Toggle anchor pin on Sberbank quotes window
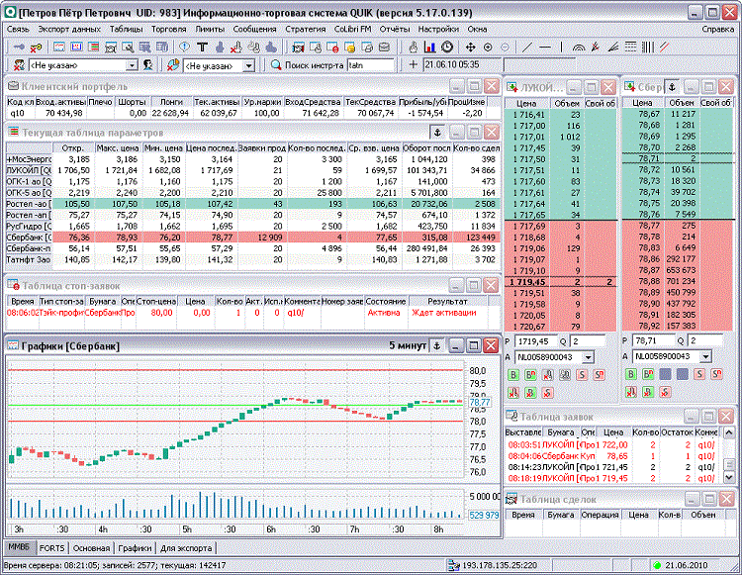This screenshot has width=742, height=575. click(672, 87)
